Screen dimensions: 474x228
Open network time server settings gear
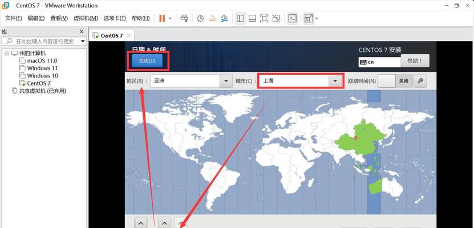click(420, 81)
